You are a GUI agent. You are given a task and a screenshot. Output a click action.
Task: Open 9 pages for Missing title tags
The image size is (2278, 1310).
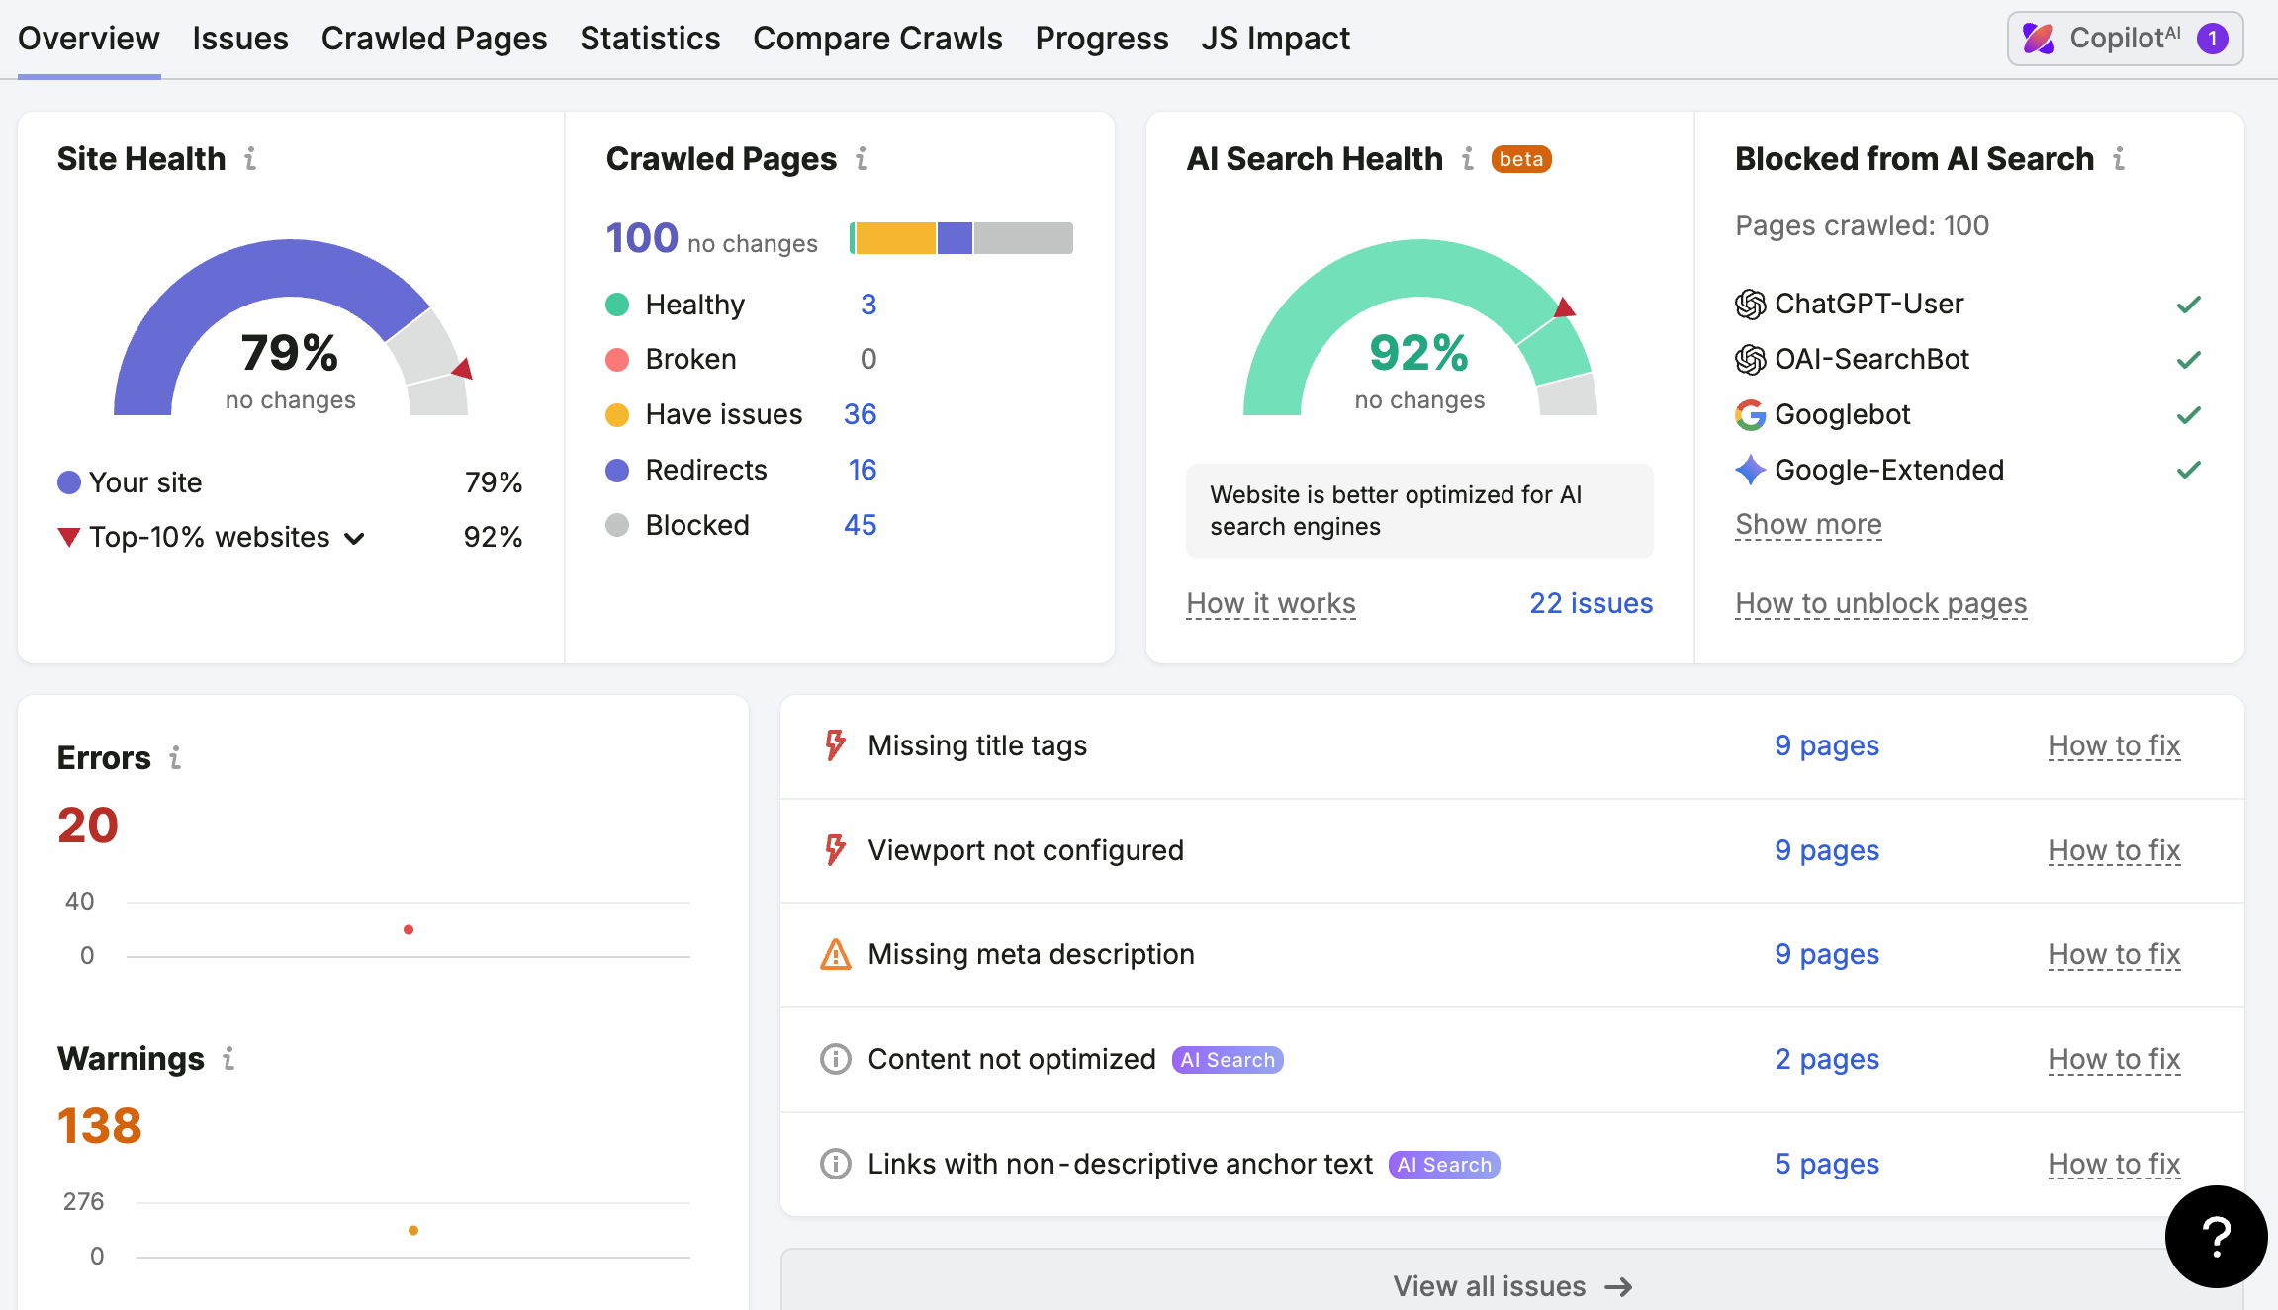pyautogui.click(x=1827, y=745)
